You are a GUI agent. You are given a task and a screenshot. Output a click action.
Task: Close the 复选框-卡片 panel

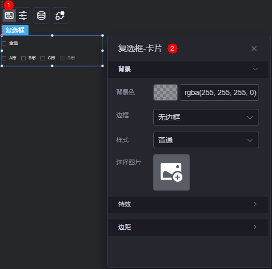[x=254, y=49]
